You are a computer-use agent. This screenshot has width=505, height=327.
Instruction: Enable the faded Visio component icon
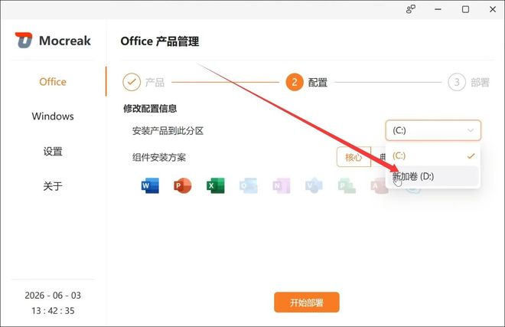[x=314, y=185]
